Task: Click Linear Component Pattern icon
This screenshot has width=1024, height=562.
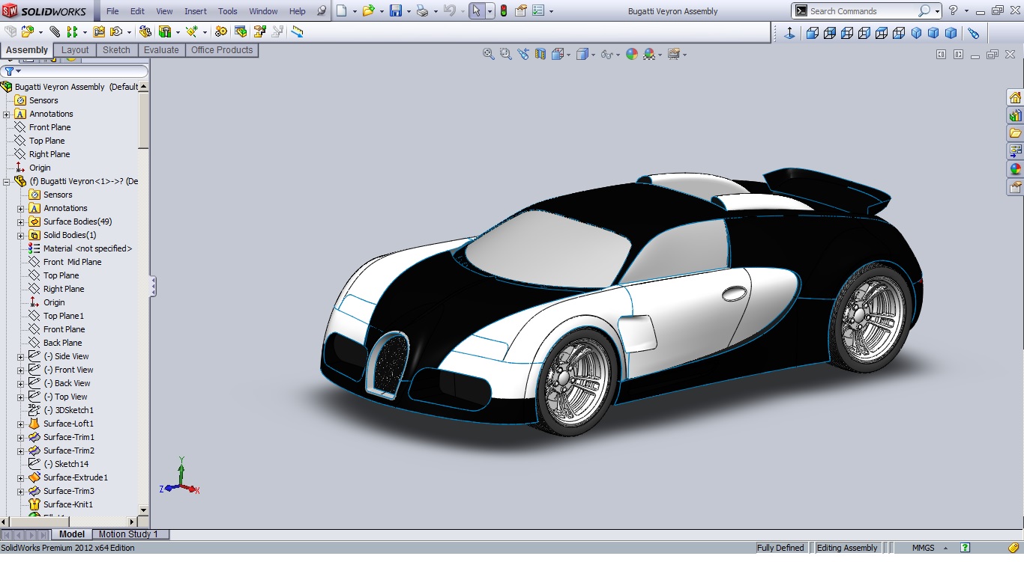Action: [x=72, y=32]
